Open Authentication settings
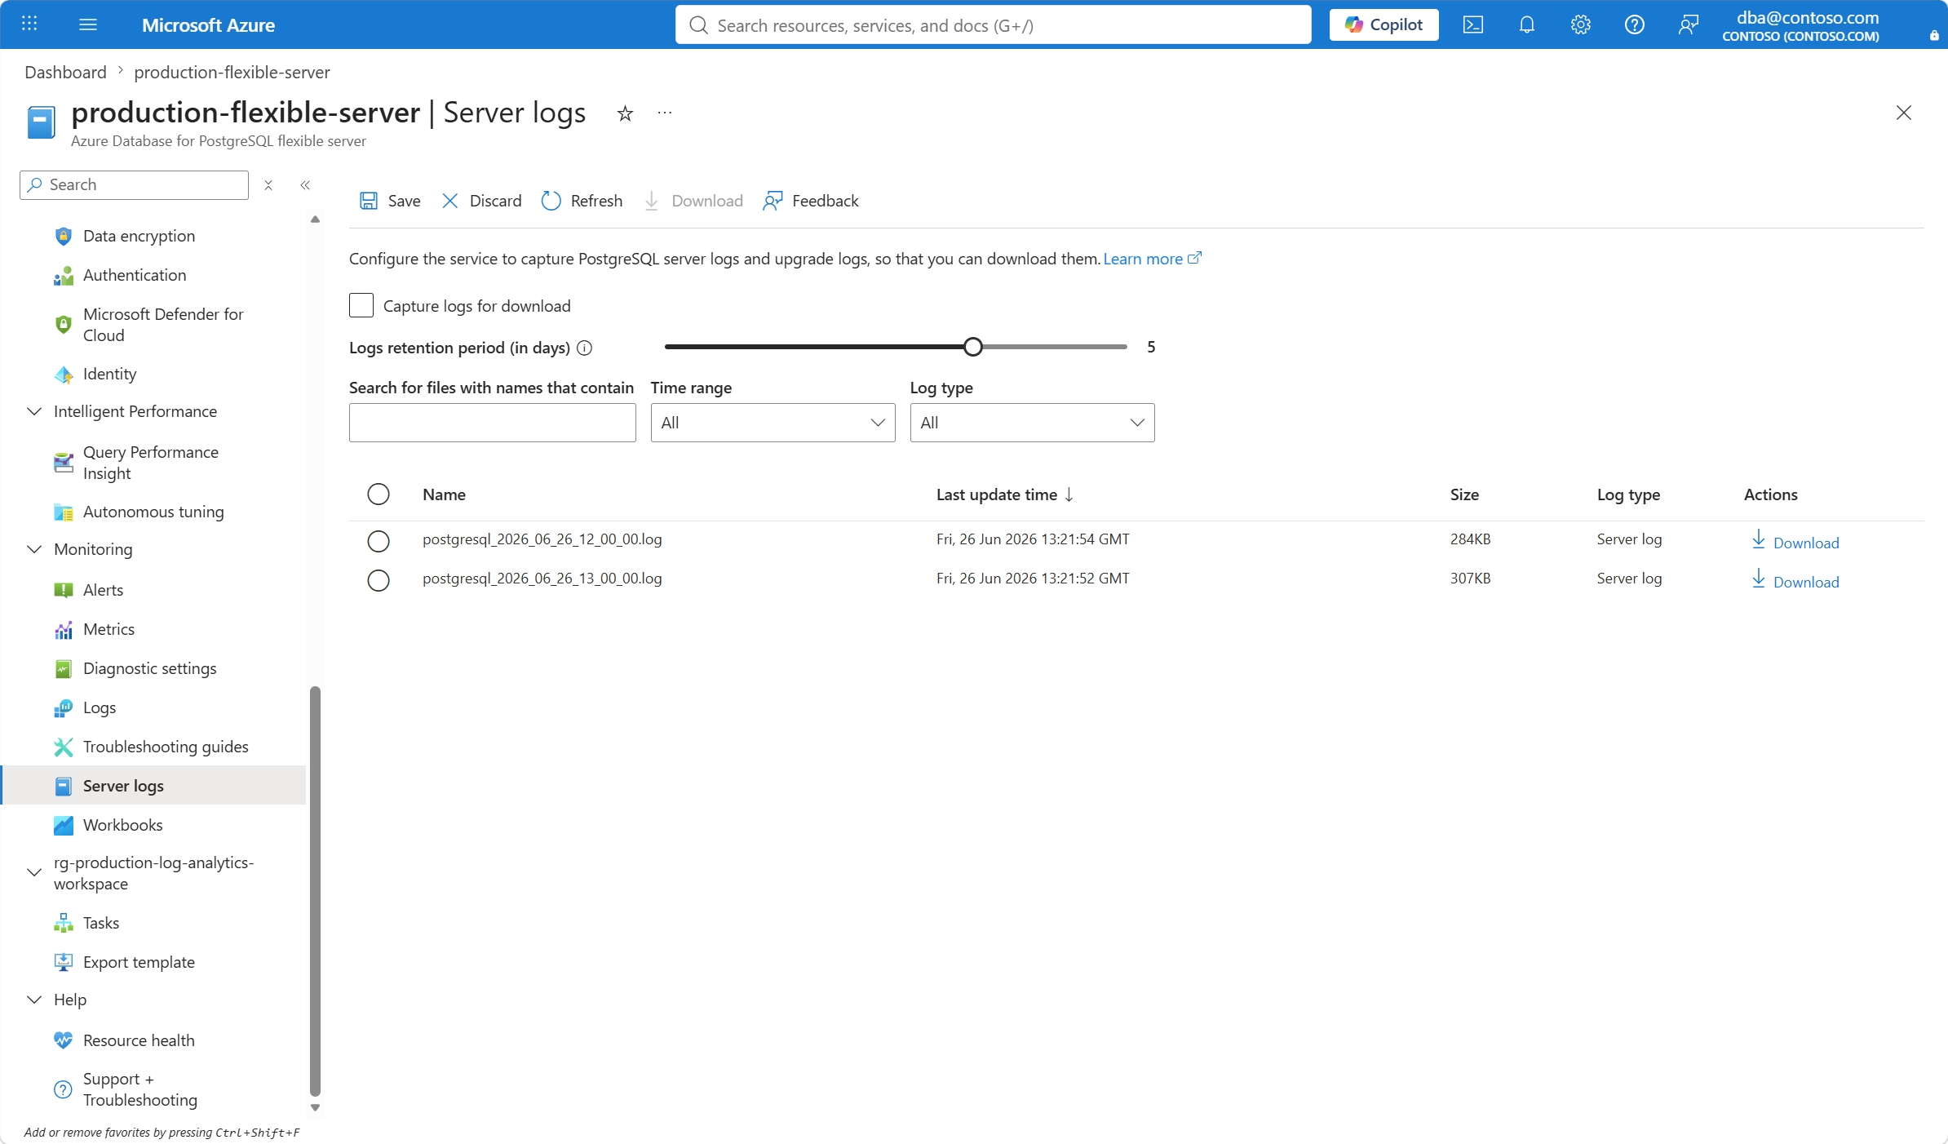Image resolution: width=1948 pixels, height=1144 pixels. point(135,275)
